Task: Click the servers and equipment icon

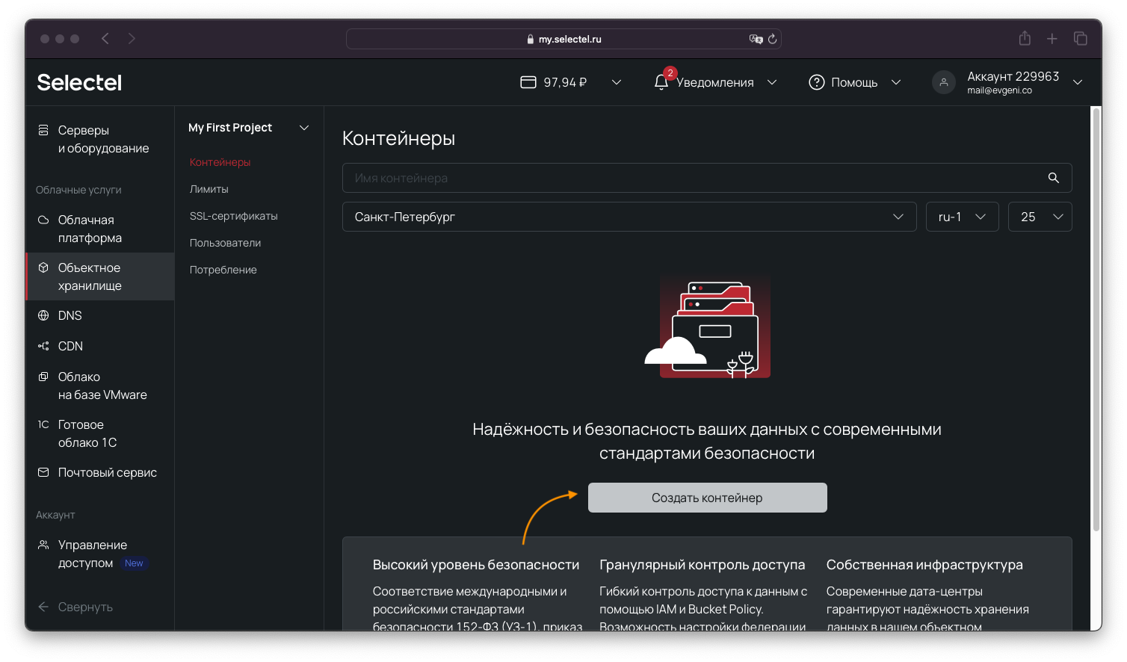Action: 43,130
